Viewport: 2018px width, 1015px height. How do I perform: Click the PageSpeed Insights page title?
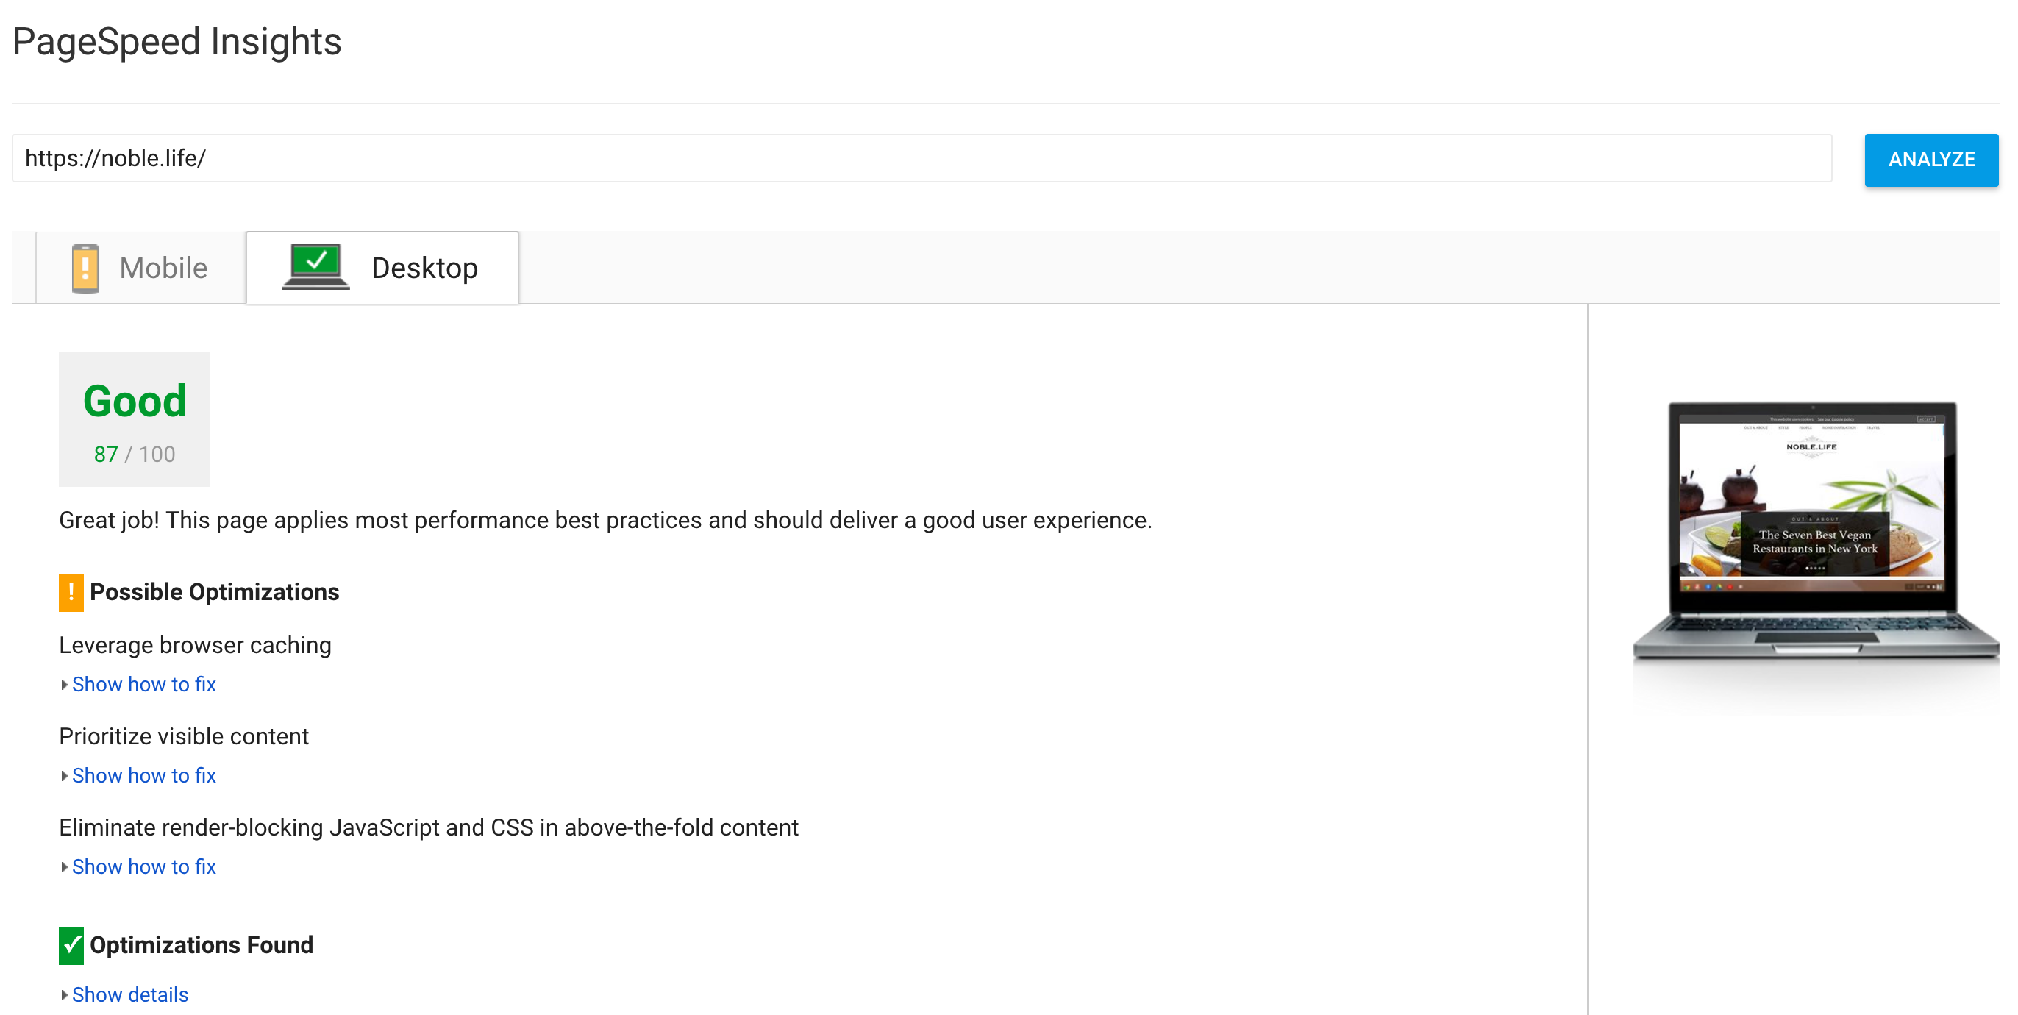click(177, 41)
